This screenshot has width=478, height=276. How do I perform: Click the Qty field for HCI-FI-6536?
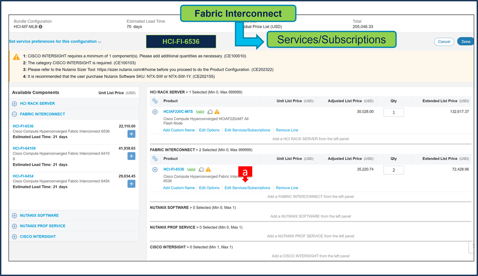tap(394, 170)
